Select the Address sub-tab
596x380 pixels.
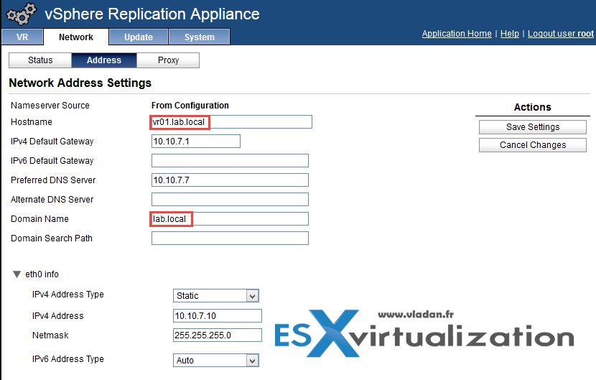pos(104,60)
